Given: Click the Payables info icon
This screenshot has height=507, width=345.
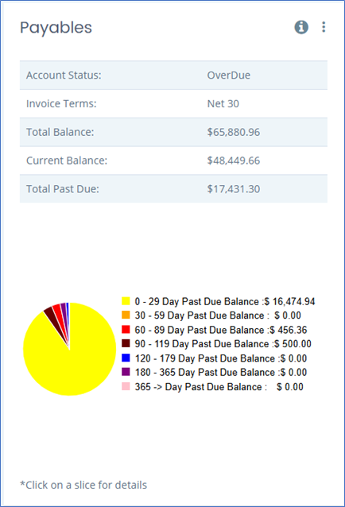Looking at the screenshot, I should 301,27.
